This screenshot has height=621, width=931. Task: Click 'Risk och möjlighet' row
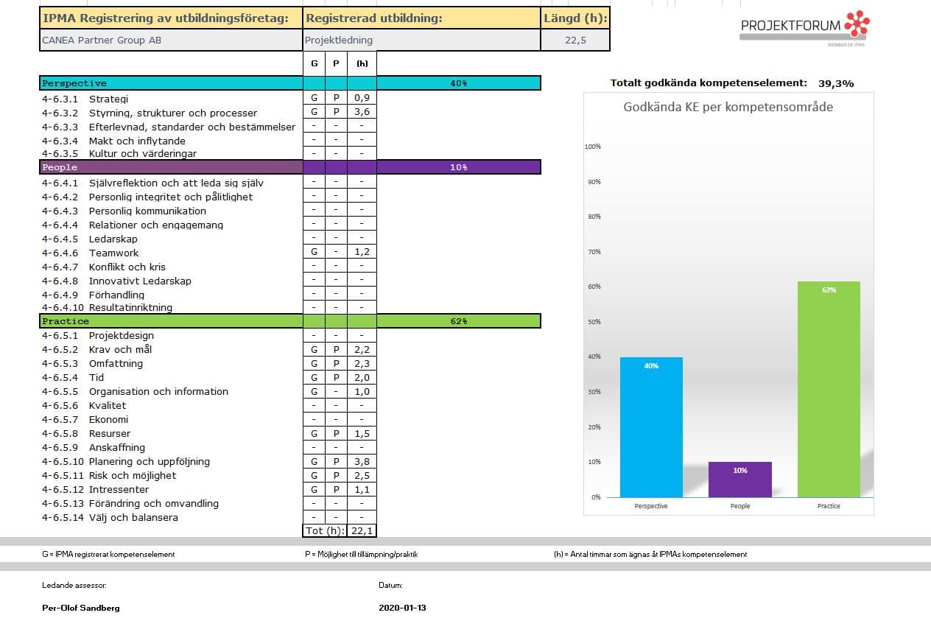pyautogui.click(x=133, y=475)
